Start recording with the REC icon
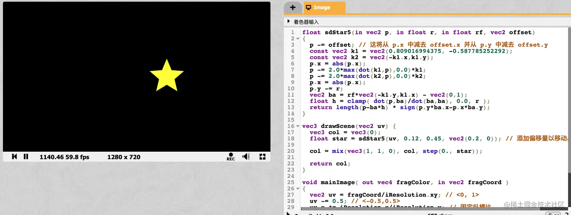The width and height of the screenshot is (571, 215). [x=231, y=157]
